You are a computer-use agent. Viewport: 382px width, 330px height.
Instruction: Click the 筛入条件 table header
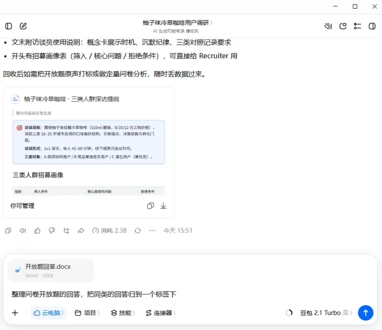pos(41,192)
